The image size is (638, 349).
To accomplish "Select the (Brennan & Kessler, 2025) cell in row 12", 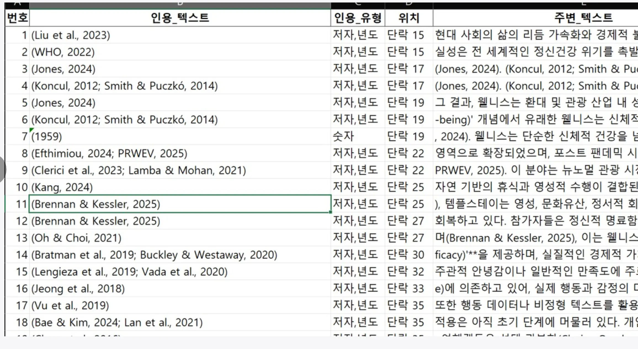I will point(110,221).
